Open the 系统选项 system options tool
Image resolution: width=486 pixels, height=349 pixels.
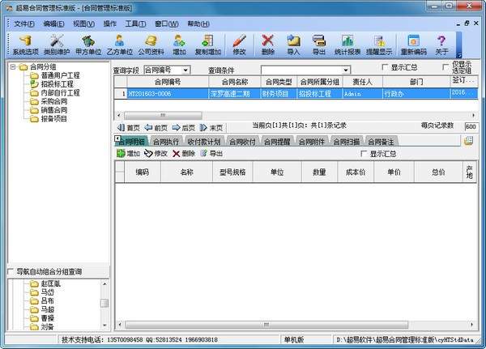24,44
